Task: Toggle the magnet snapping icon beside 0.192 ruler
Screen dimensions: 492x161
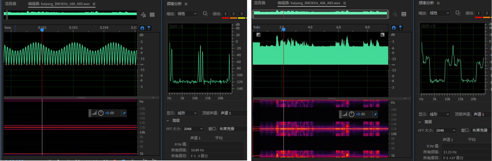Action: click(x=142, y=28)
